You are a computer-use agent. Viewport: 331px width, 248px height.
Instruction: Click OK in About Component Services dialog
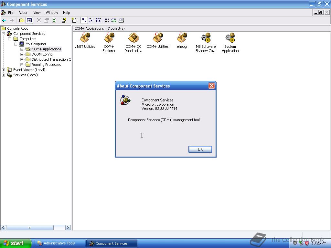coord(200,149)
